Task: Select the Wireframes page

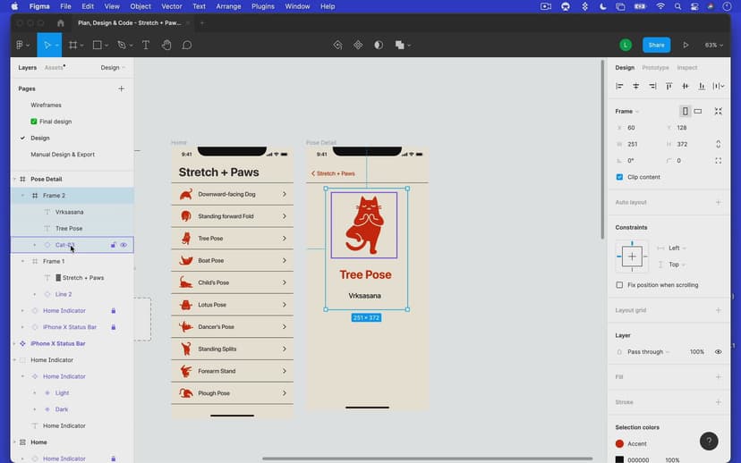Action: 47,105
